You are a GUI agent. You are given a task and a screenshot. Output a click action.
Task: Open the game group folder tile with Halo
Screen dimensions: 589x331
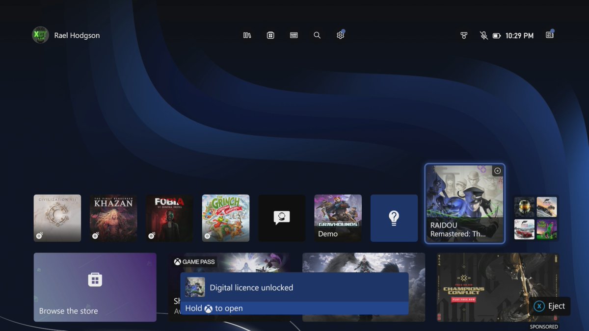click(535, 218)
